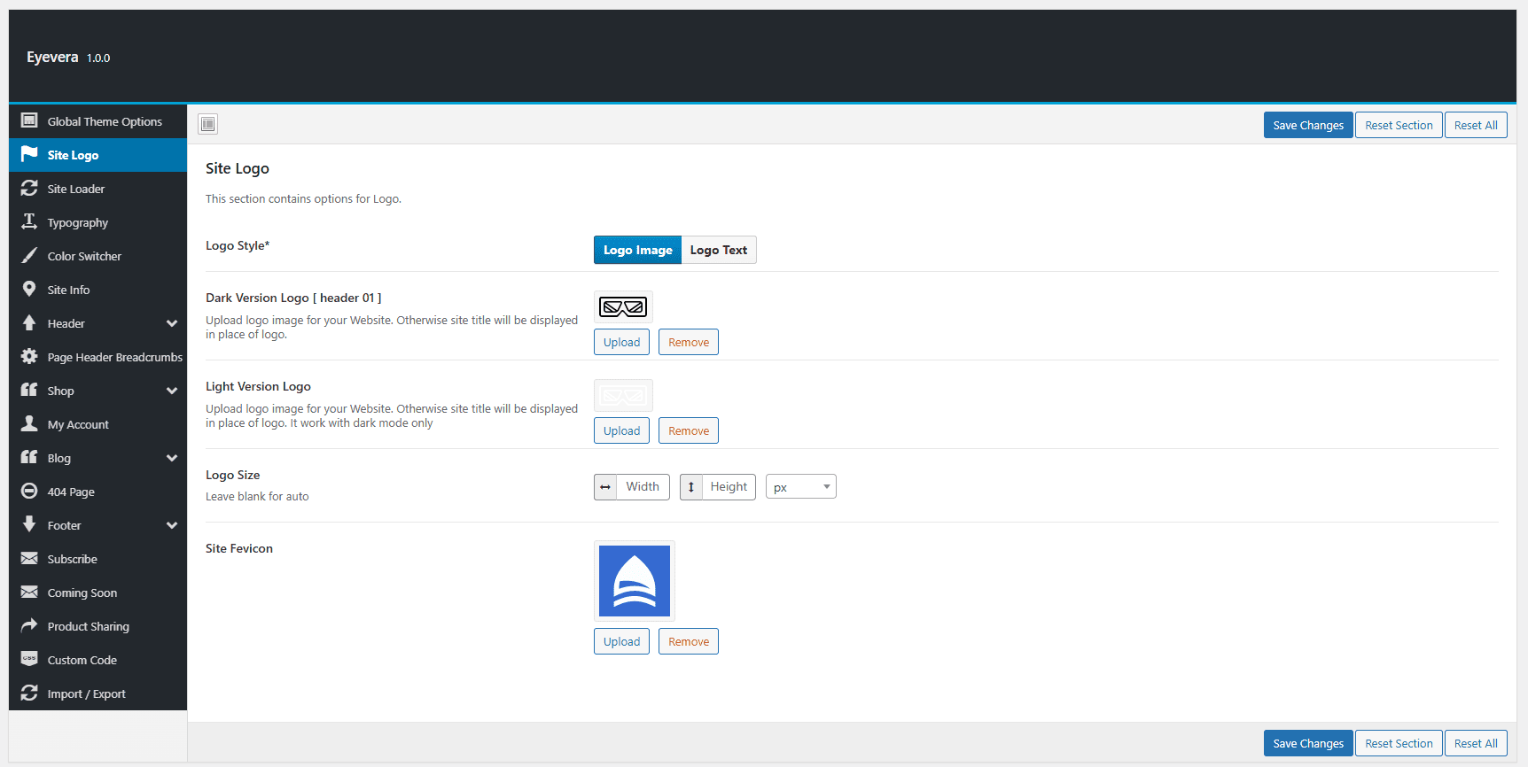The width and height of the screenshot is (1528, 767).
Task: Click the top Save Changes button
Action: coord(1308,125)
